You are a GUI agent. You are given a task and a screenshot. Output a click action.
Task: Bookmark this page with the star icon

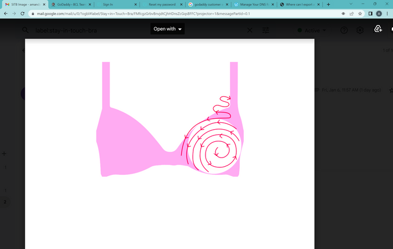360,13
